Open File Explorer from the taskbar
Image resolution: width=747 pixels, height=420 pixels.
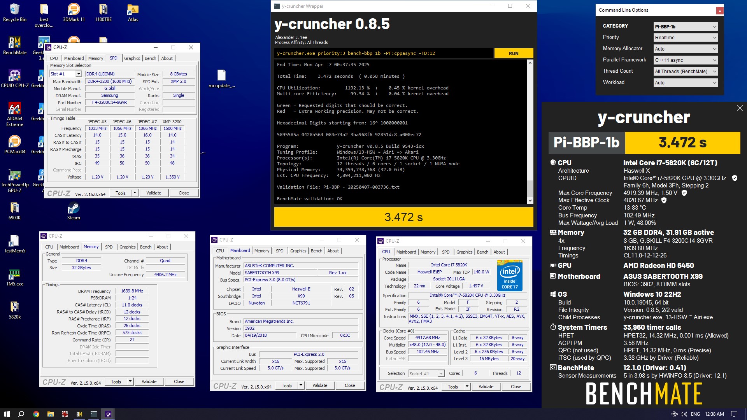pos(50,414)
